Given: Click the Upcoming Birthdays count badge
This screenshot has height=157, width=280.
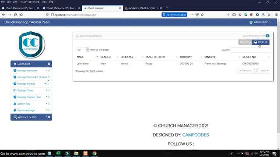Looking at the screenshot, I should [267, 36].
